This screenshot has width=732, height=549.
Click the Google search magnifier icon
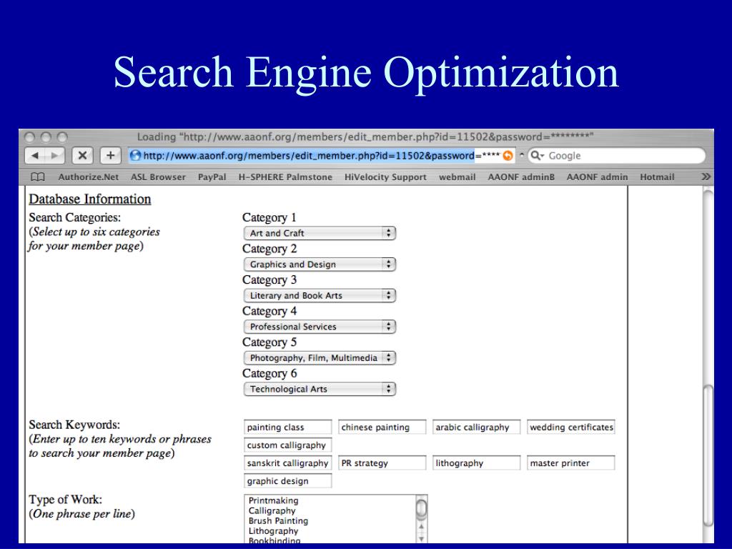pyautogui.click(x=537, y=155)
